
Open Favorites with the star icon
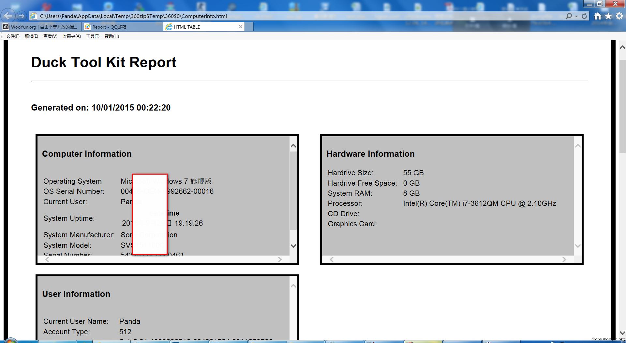click(608, 16)
